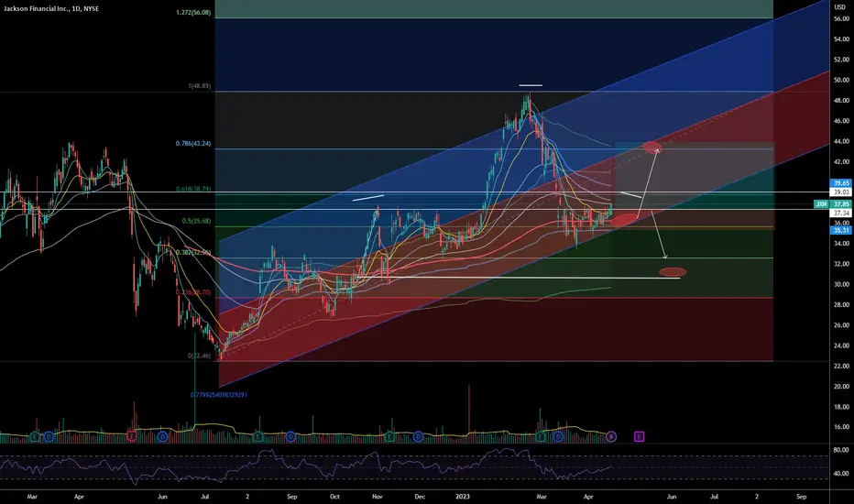Click the 35.31 blue price label
The width and height of the screenshot is (854, 504).
click(841, 231)
